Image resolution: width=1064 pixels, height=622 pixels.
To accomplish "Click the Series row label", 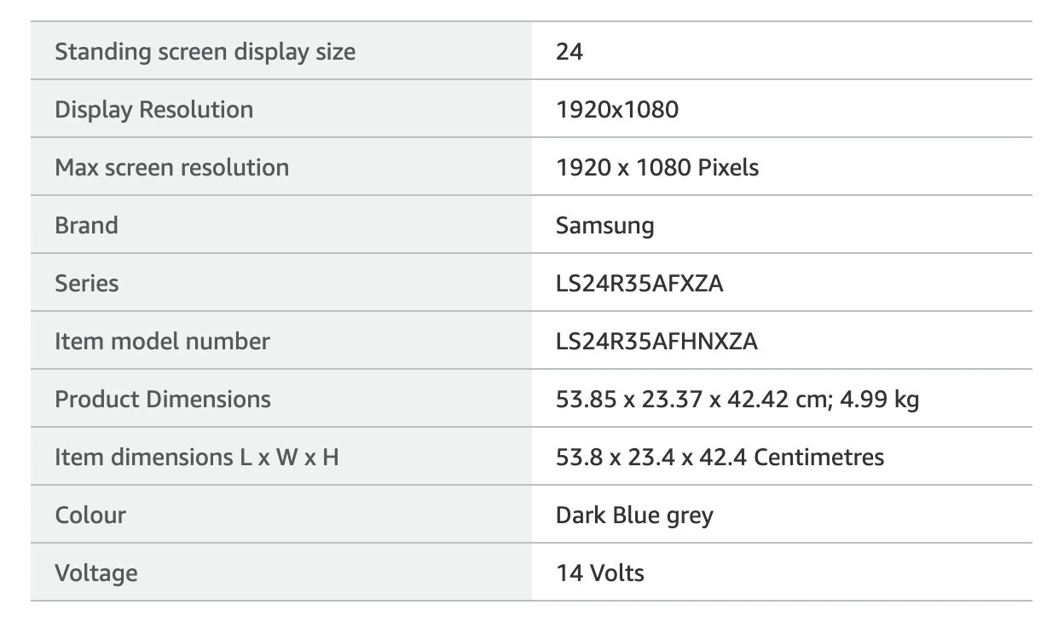I will coord(87,284).
